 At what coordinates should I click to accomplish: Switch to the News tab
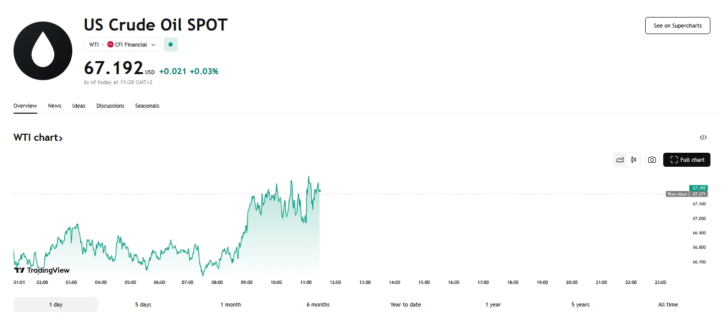54,106
